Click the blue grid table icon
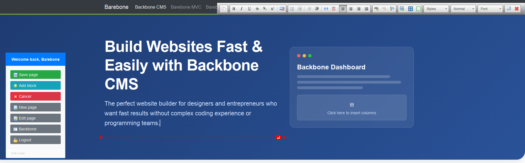This screenshot has width=525, height=163. click(410, 9)
